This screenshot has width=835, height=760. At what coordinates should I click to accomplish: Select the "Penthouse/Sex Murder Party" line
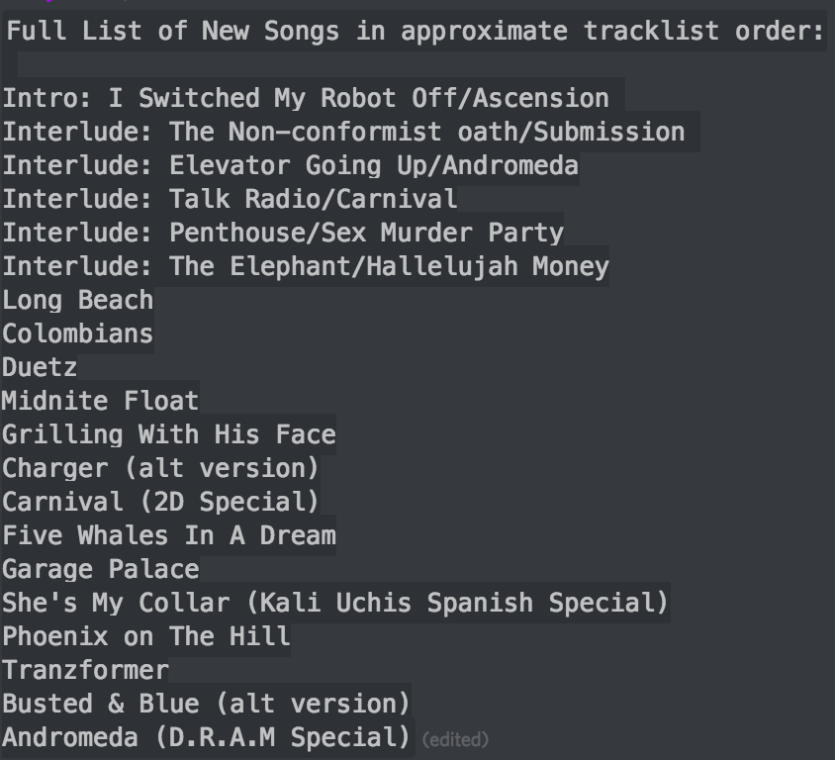(282, 233)
